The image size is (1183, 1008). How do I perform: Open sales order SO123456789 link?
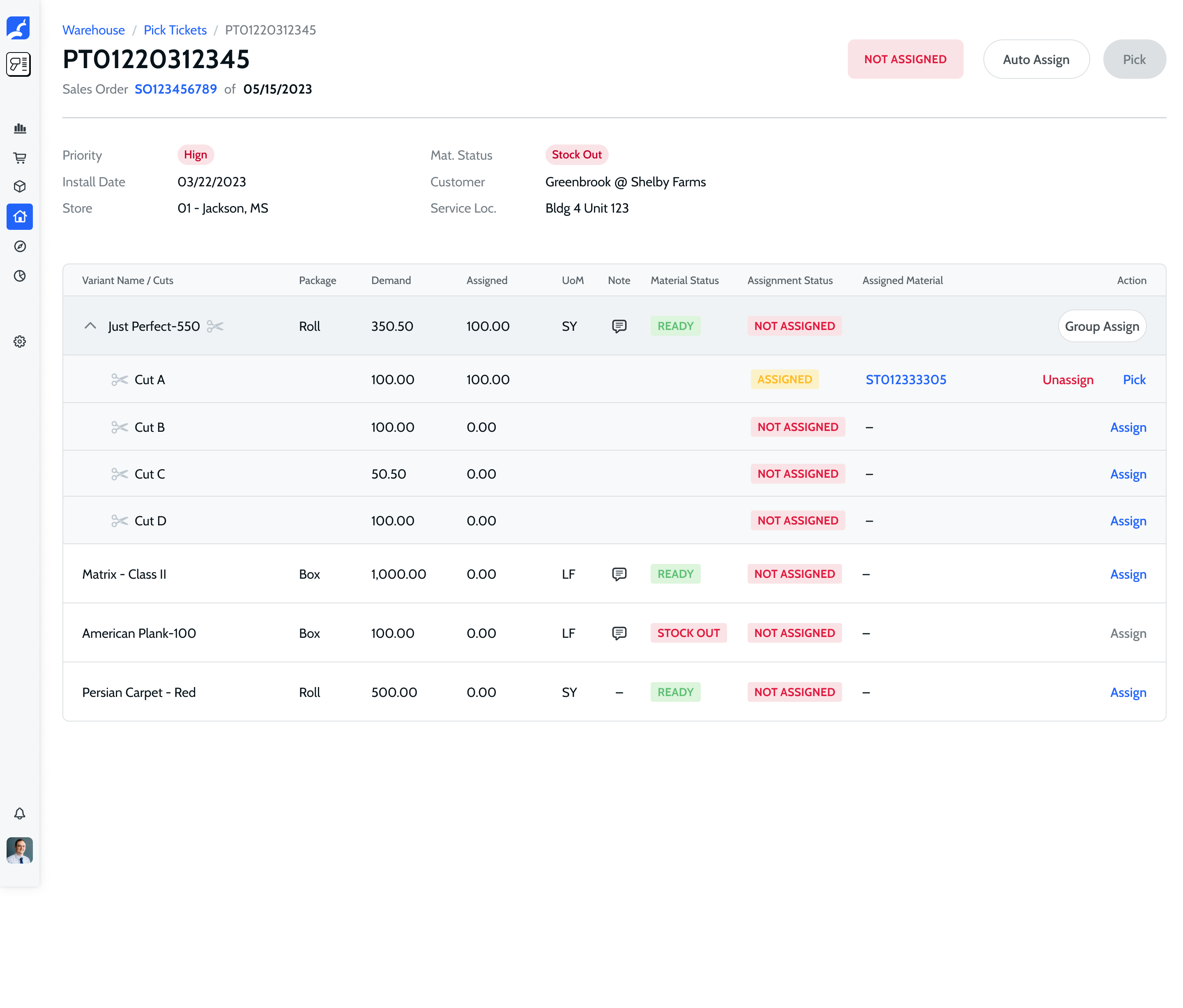[175, 89]
